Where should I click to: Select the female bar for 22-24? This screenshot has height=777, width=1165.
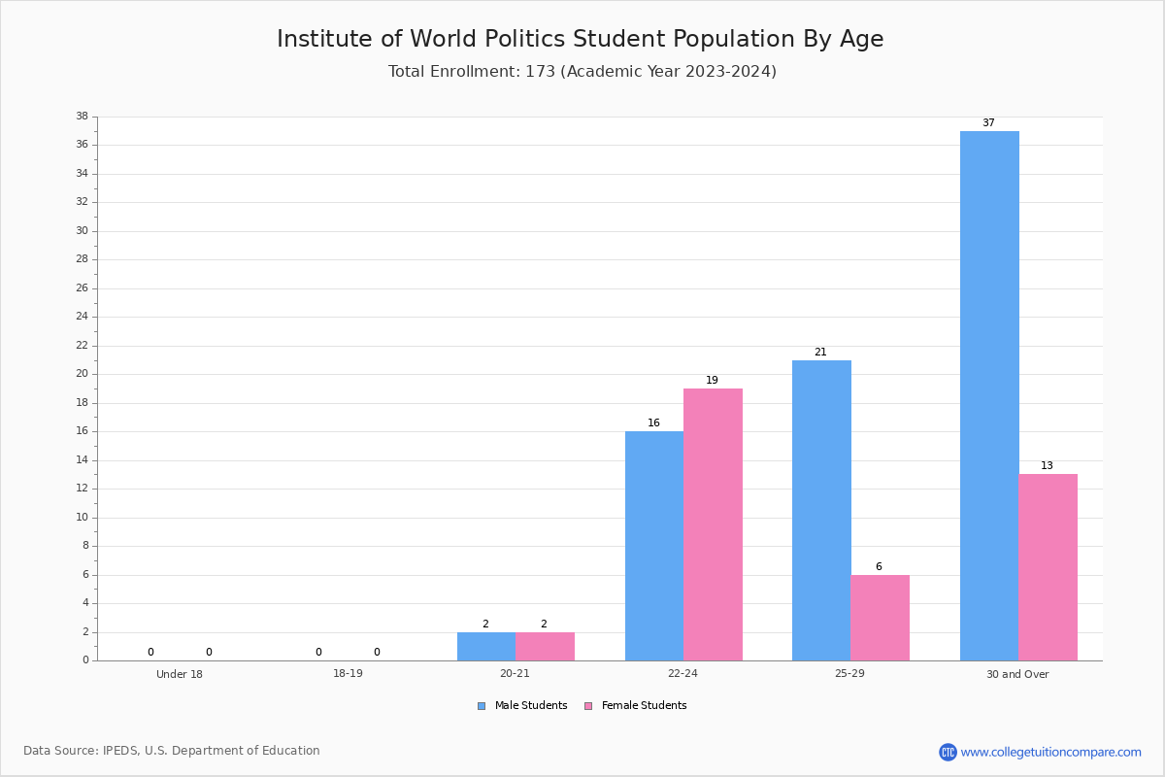tap(713, 524)
